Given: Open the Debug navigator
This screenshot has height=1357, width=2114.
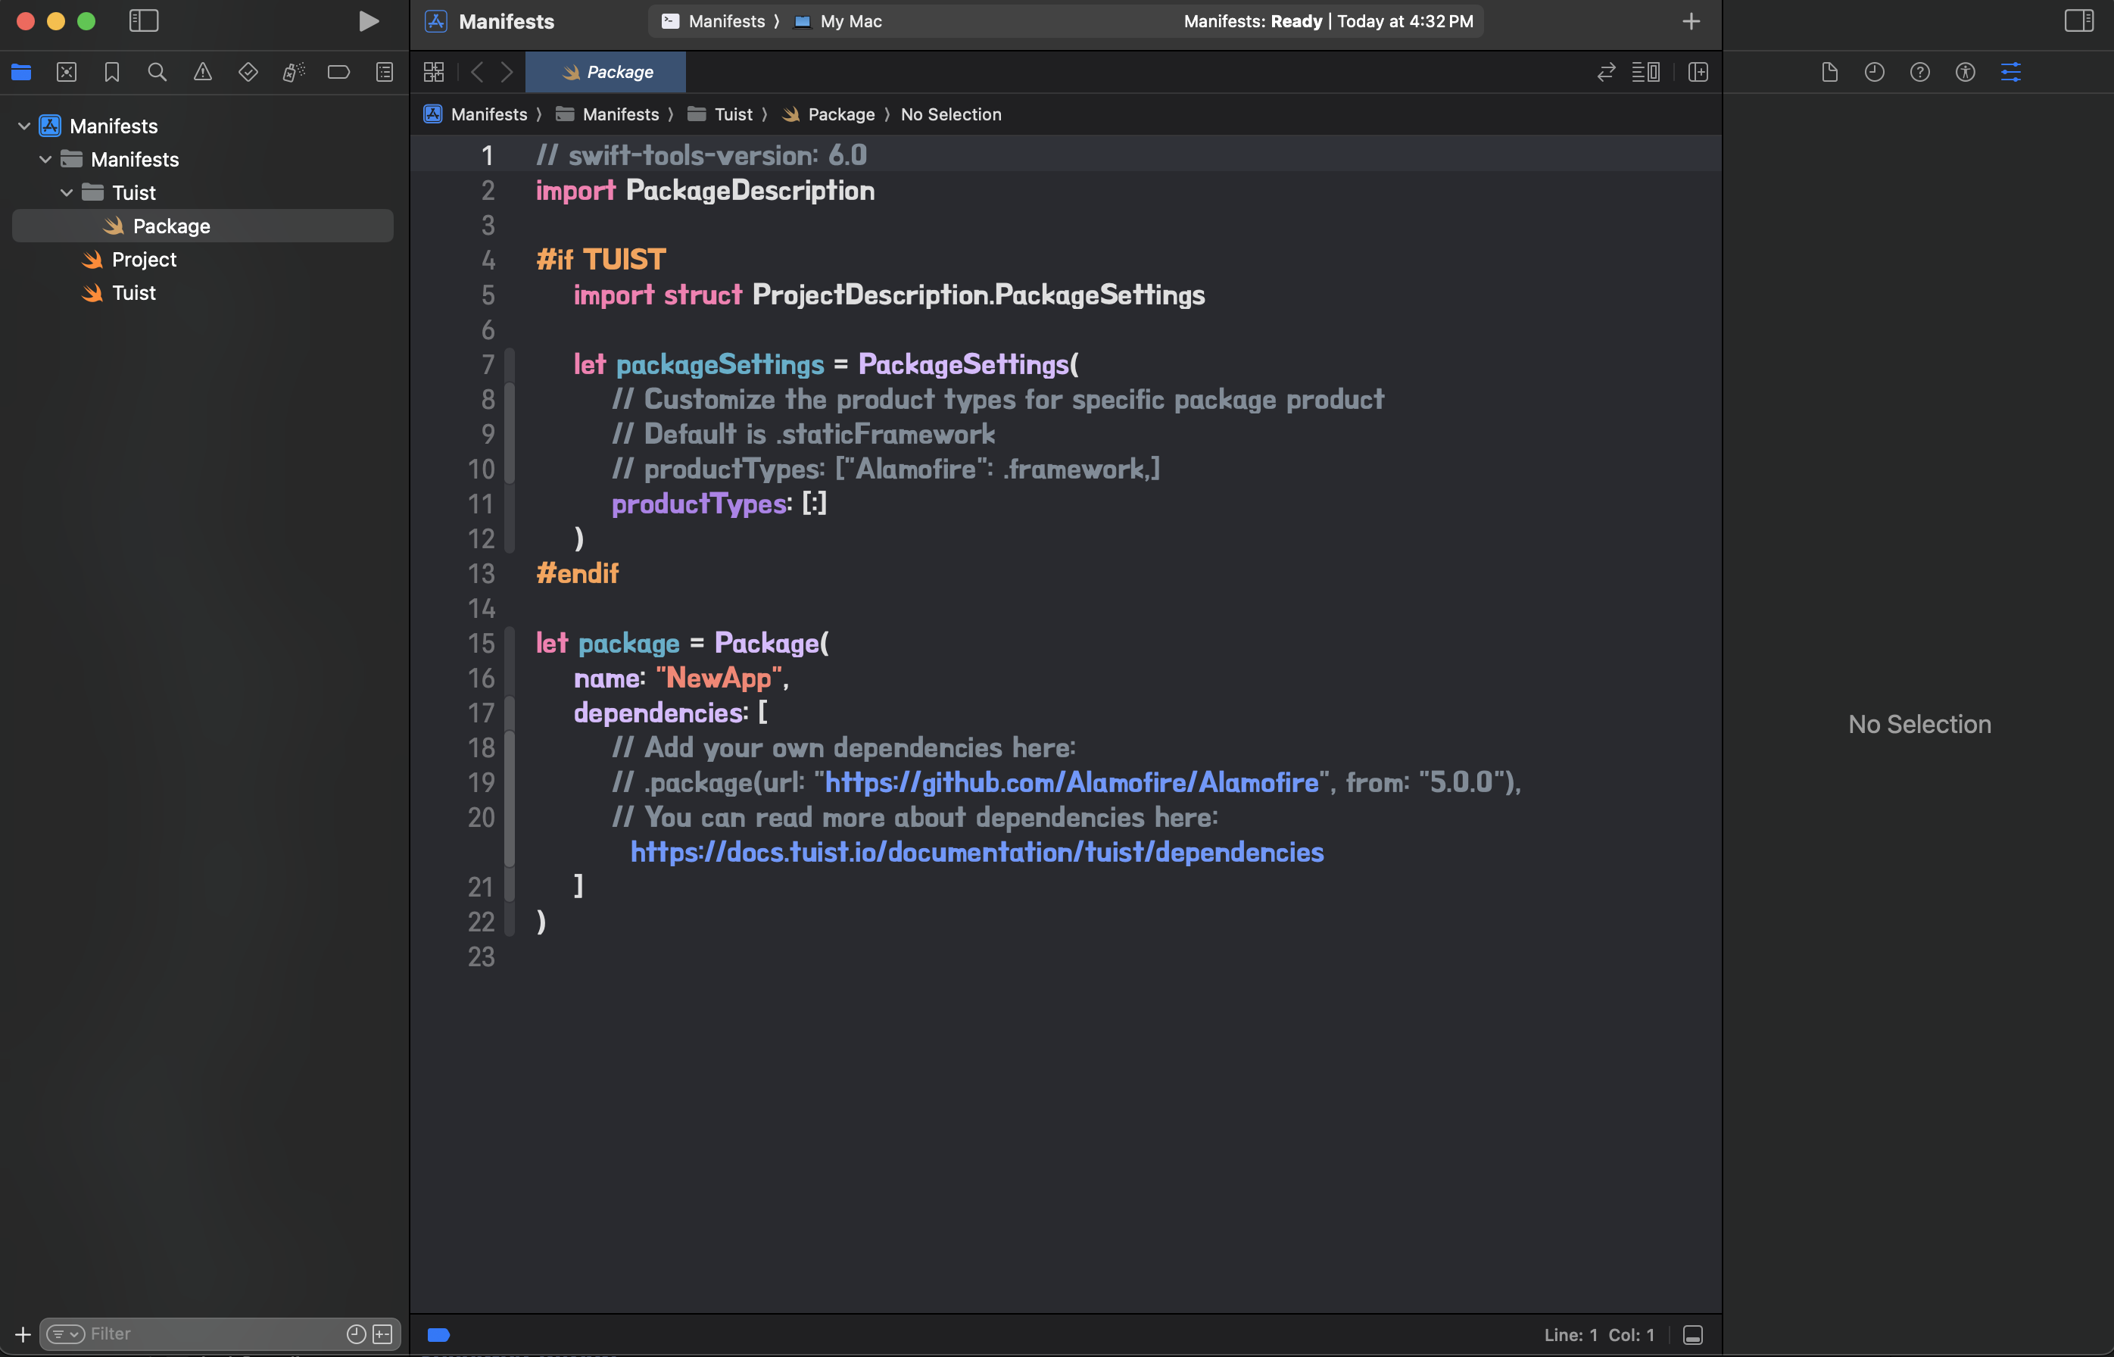Looking at the screenshot, I should [x=293, y=72].
